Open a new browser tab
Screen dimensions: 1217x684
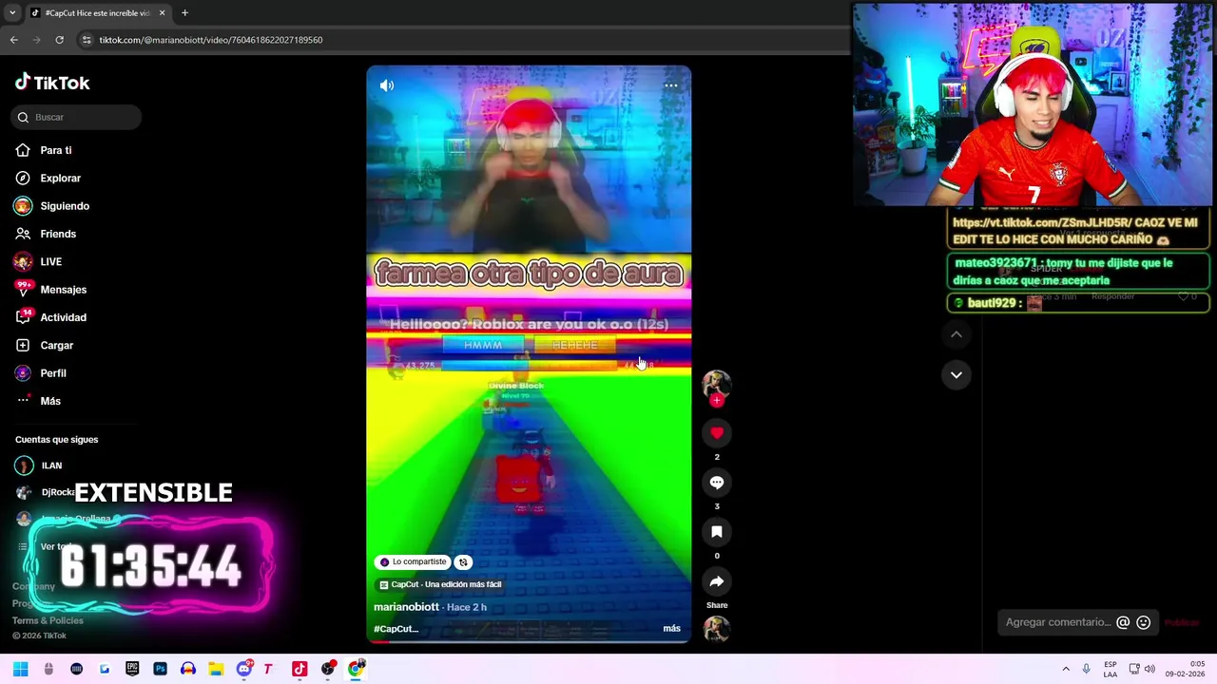click(184, 12)
